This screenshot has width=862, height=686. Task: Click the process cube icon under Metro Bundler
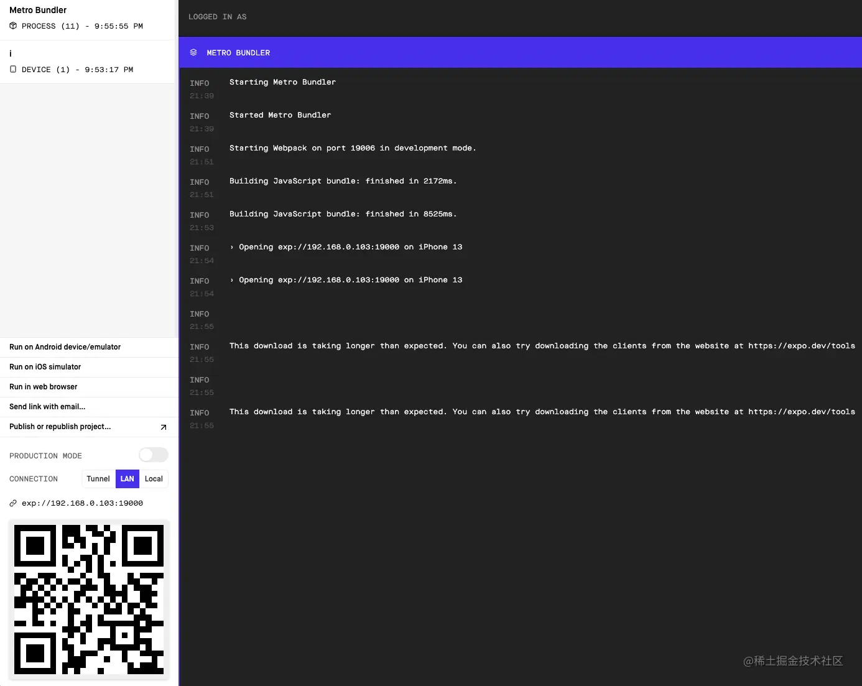13,26
